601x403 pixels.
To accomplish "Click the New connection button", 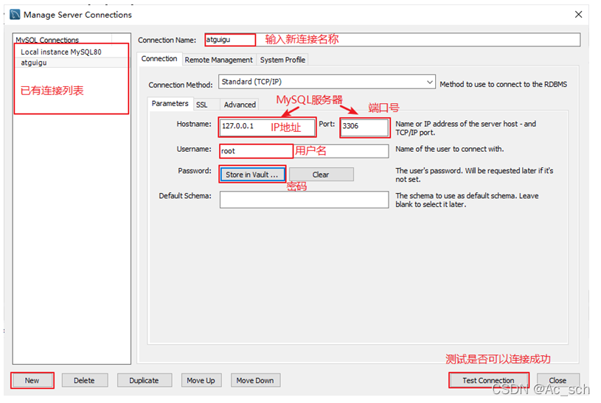I will [32, 380].
